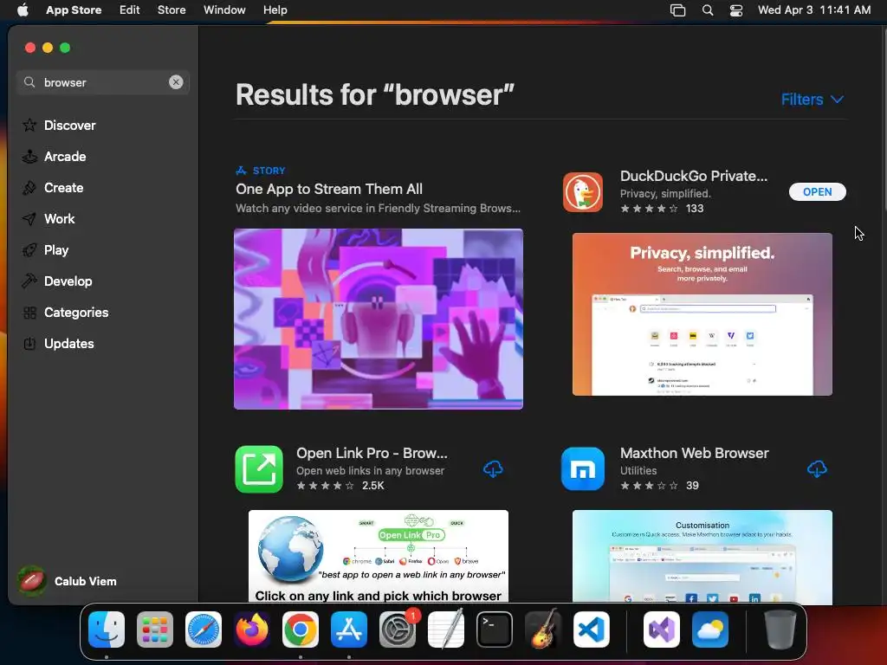Image resolution: width=887 pixels, height=665 pixels.
Task: Launch Google Chrome from the Dock
Action: click(x=301, y=629)
